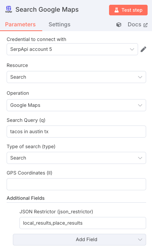The width and height of the screenshot is (152, 251).
Task: Click the chevron arrow in Operation field
Action: (140, 105)
